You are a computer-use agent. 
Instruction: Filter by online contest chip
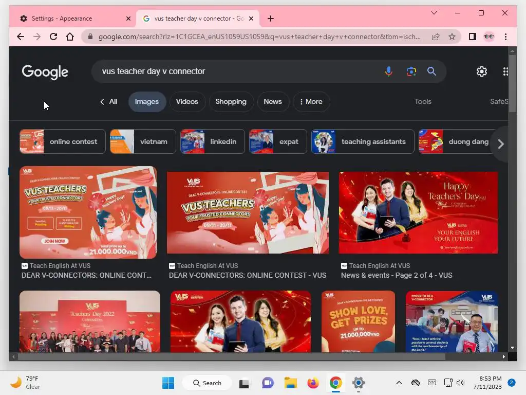point(62,141)
